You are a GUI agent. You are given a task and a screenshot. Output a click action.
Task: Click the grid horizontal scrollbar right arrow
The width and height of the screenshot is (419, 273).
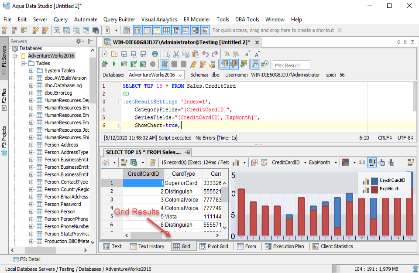click(217, 235)
